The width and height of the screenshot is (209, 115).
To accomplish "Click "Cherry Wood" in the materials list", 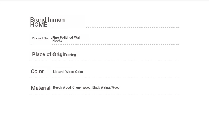I will (x=82, y=87).
